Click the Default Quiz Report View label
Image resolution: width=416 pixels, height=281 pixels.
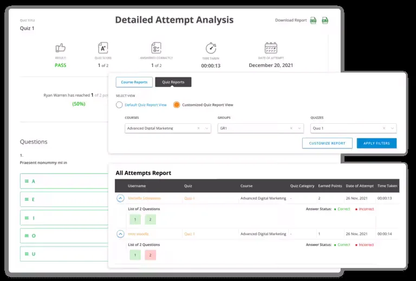[x=146, y=105]
